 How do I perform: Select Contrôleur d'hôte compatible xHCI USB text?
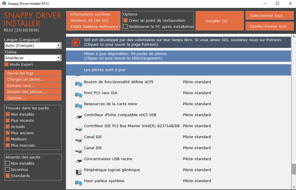coord(120,115)
